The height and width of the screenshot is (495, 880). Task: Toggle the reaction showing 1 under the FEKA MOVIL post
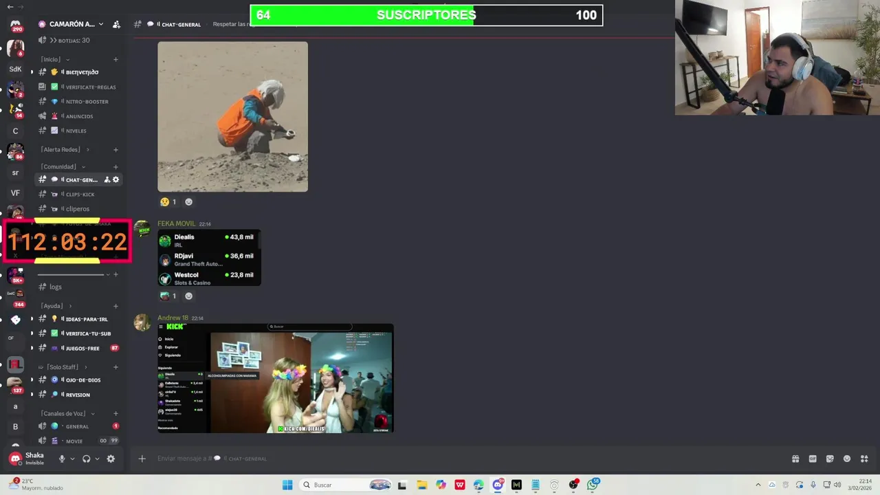[168, 296]
